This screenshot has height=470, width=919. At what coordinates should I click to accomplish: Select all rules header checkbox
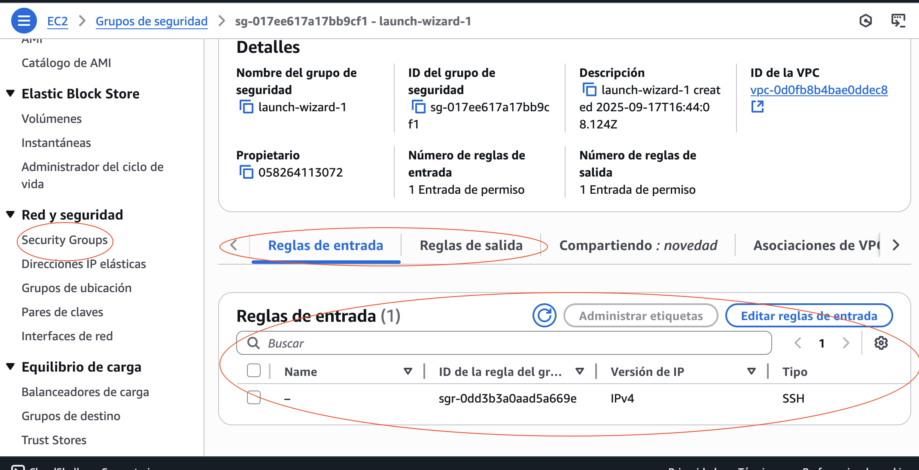pyautogui.click(x=254, y=371)
